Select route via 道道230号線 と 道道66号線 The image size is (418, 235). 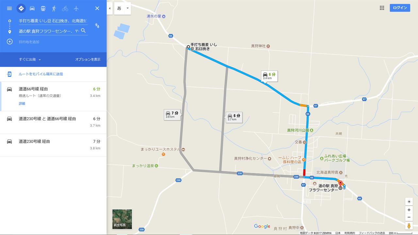pyautogui.click(x=53, y=122)
